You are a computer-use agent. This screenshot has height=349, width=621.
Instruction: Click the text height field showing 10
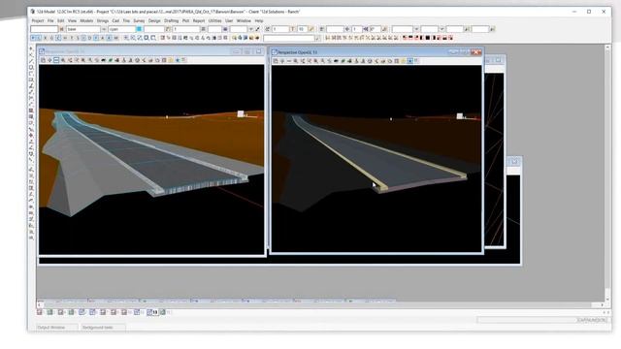[302, 29]
